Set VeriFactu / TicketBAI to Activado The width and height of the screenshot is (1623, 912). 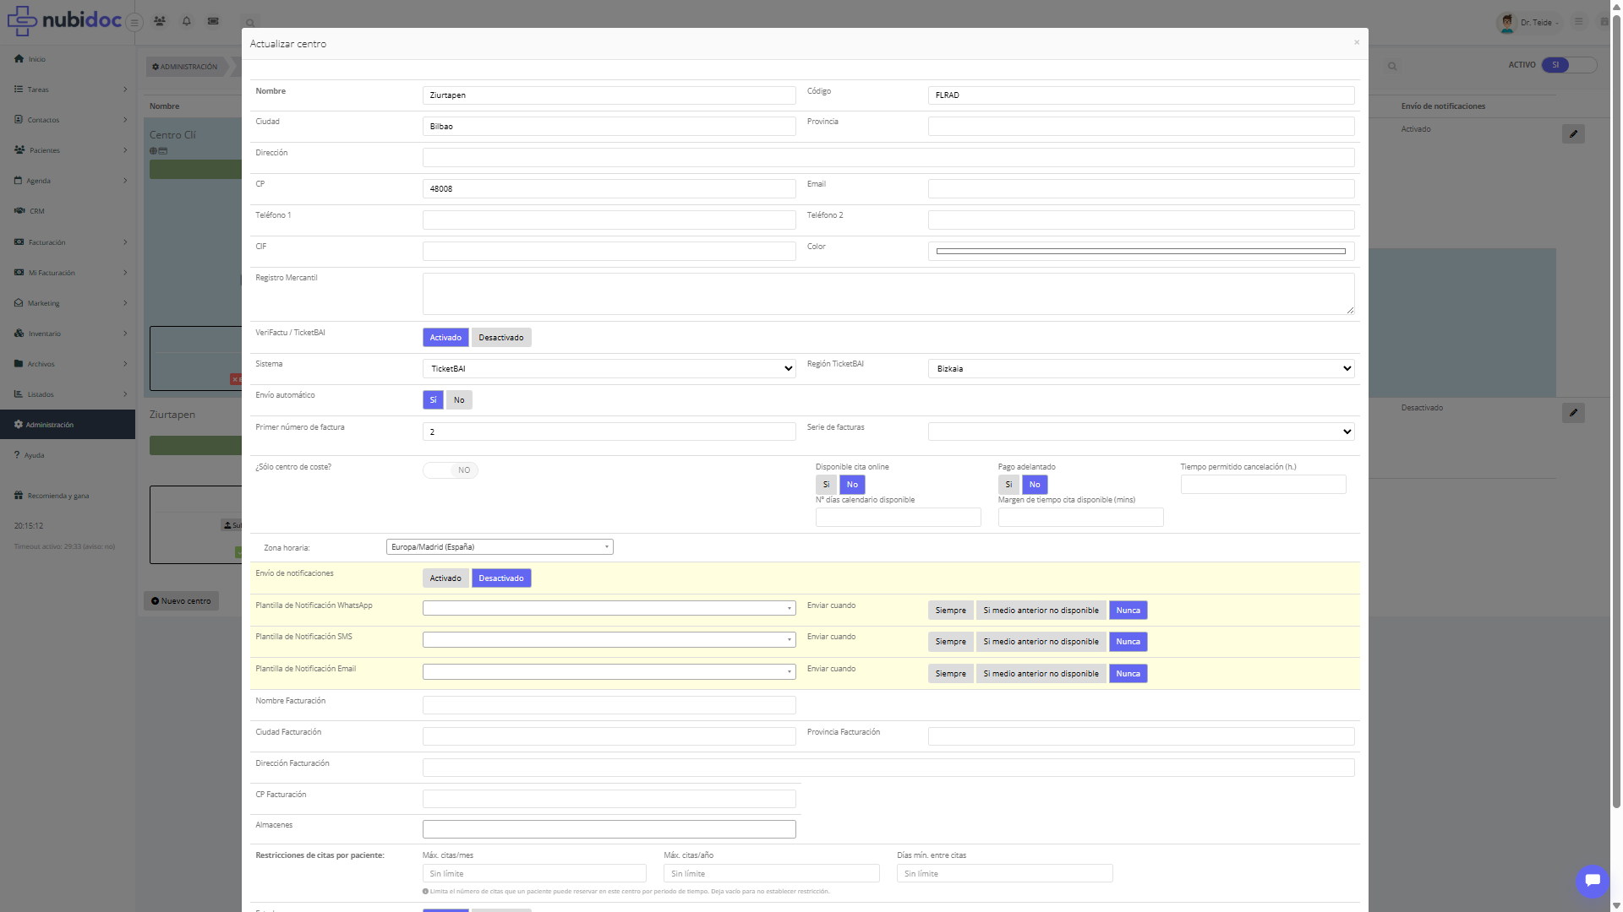pos(445,338)
